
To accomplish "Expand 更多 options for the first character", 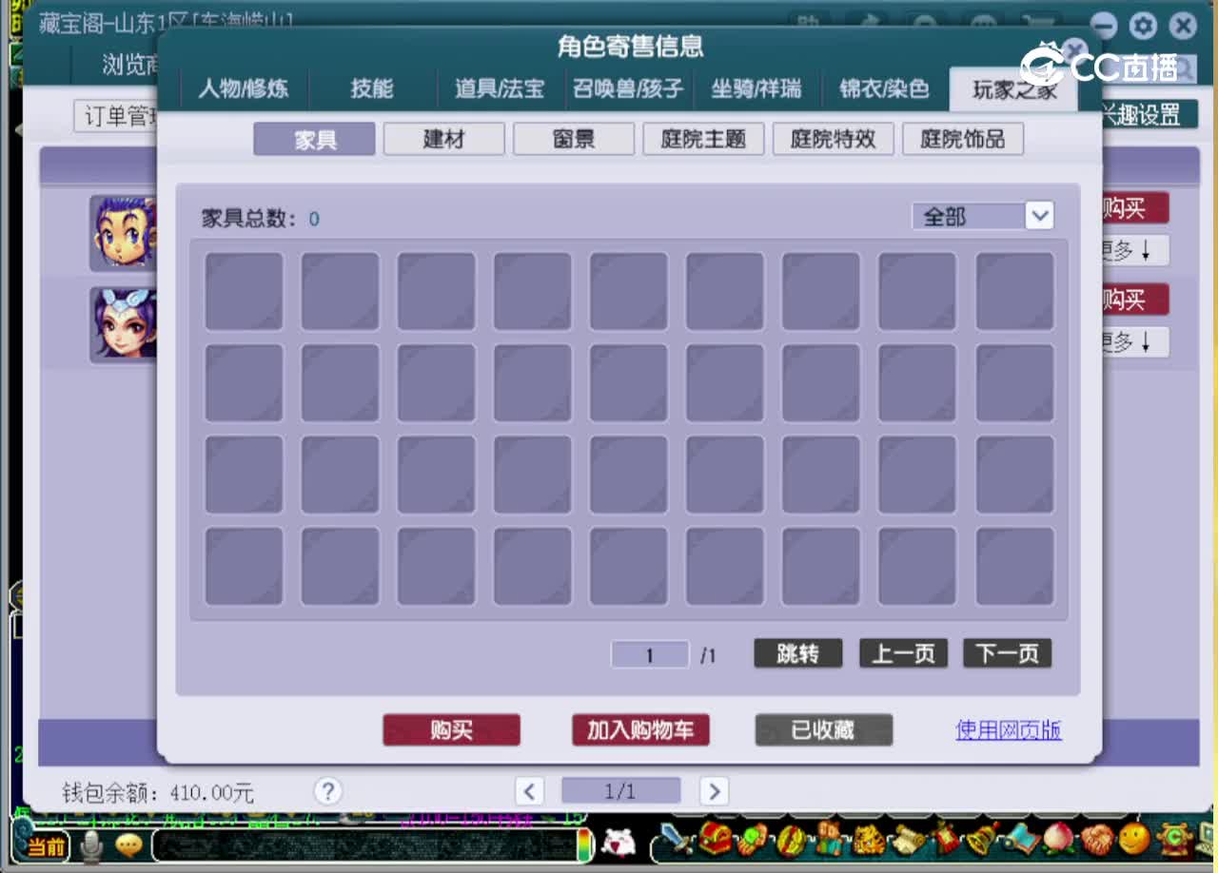I will click(1135, 250).
